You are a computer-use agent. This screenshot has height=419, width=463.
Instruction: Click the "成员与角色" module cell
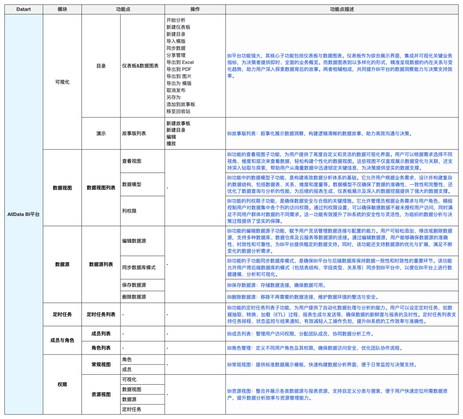point(62,340)
